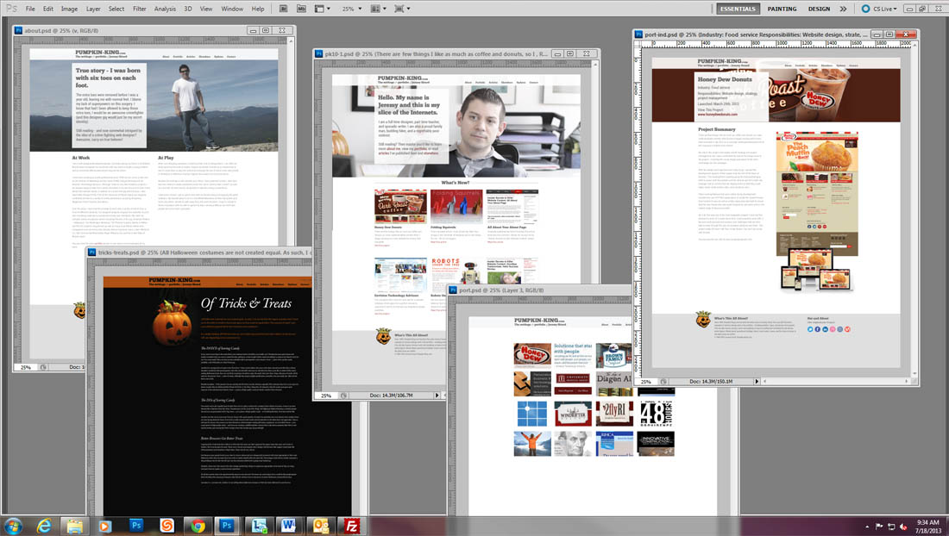Open Google Chrome from the taskbar
949x536 pixels.
point(198,526)
